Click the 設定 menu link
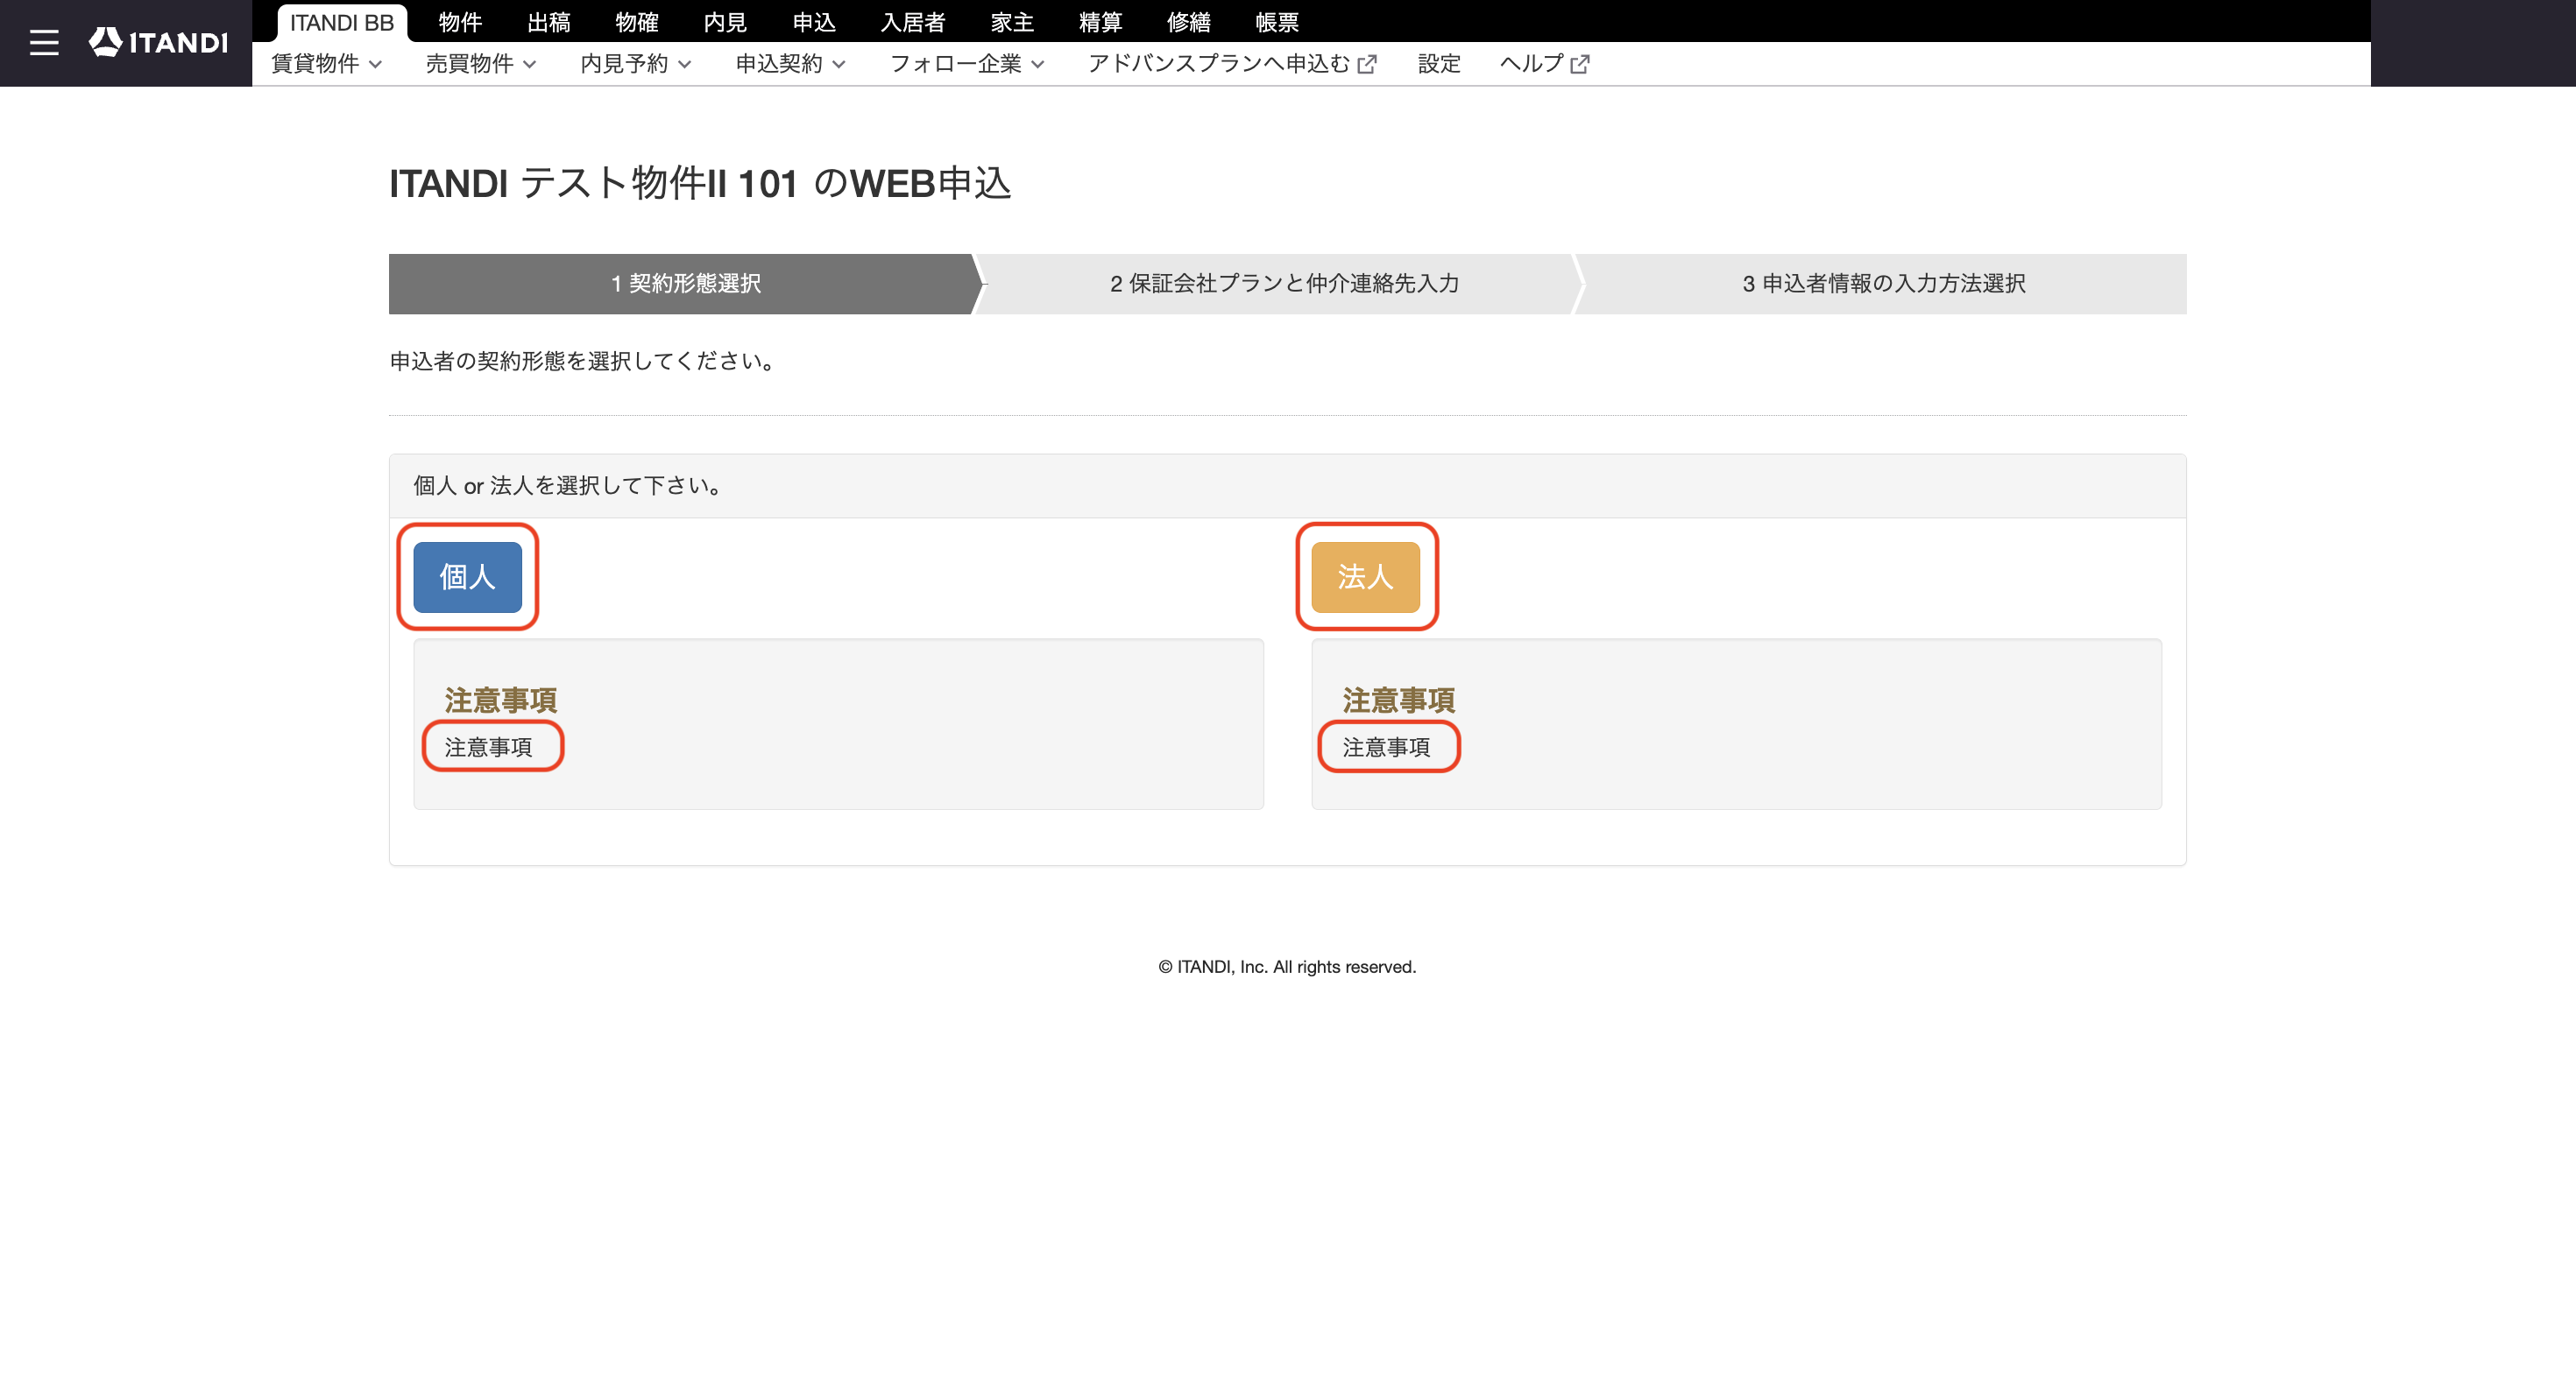The height and width of the screenshot is (1387, 2576). [1439, 64]
